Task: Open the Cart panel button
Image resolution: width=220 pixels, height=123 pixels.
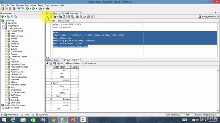Action: pyautogui.click(x=27, y=115)
